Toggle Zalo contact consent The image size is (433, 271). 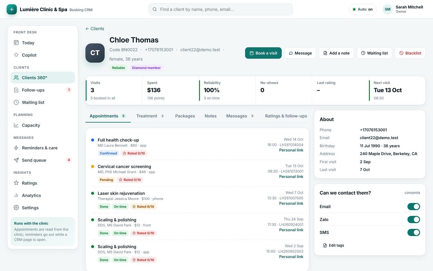point(414,220)
